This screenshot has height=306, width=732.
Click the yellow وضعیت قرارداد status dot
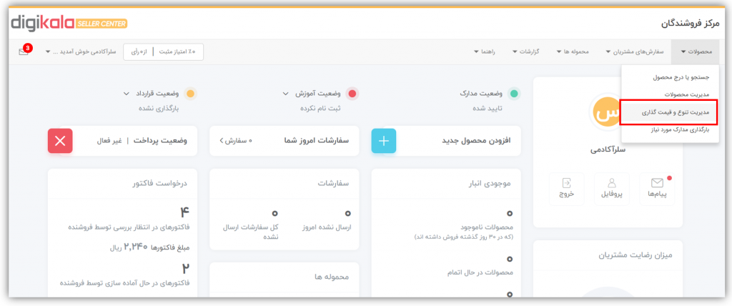point(190,94)
